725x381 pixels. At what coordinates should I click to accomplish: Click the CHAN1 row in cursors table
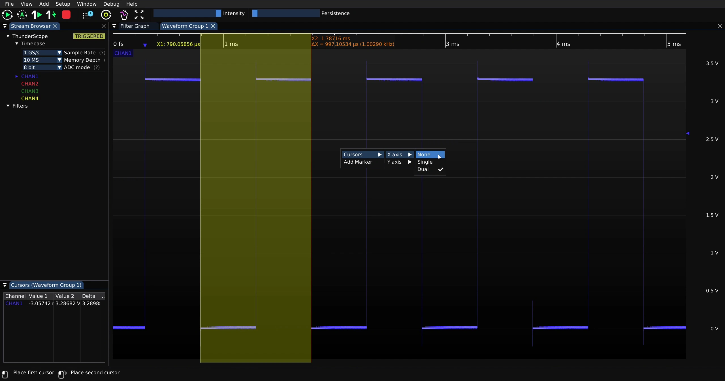point(54,303)
